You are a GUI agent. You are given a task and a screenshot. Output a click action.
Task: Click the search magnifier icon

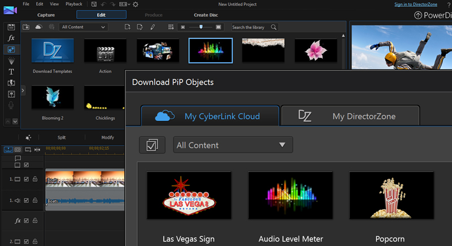273,27
